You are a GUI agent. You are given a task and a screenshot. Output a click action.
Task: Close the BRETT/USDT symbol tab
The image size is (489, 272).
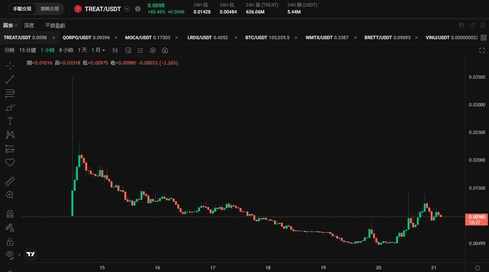416,38
